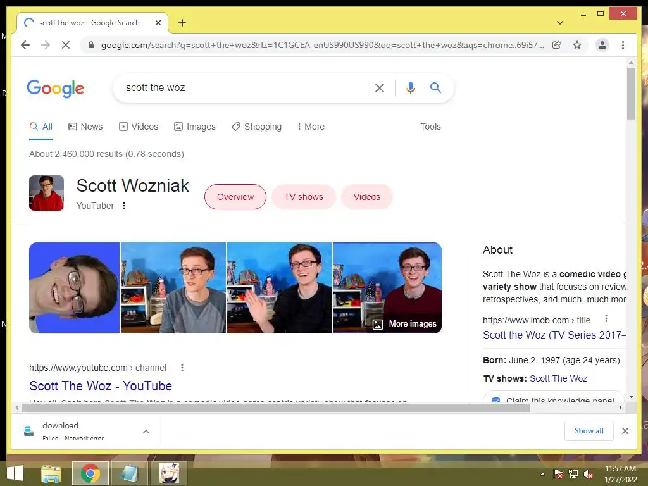
Task: Go back to the previous page
Action: coord(25,45)
